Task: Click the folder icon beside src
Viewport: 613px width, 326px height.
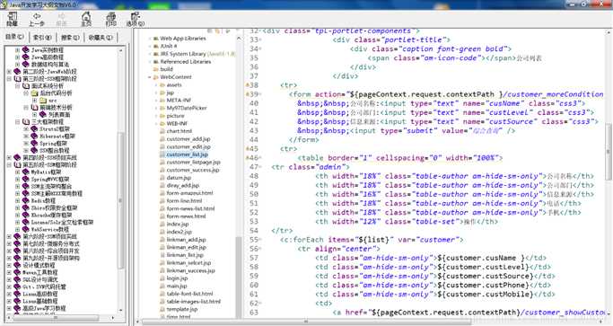Action: [x=43, y=101]
